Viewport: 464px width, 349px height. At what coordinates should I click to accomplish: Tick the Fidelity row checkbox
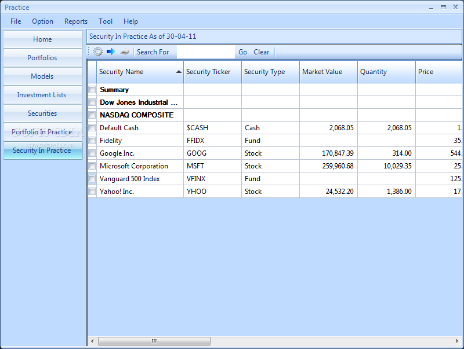92,140
